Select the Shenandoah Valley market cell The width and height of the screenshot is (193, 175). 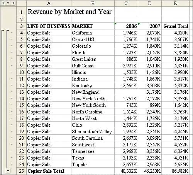(x=93, y=131)
